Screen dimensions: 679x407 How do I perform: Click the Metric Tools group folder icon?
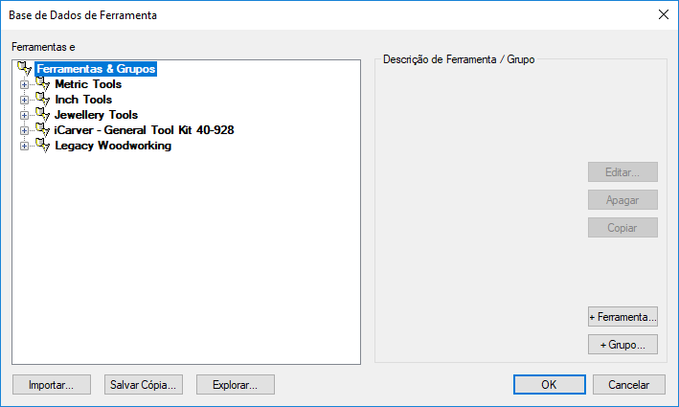click(42, 84)
